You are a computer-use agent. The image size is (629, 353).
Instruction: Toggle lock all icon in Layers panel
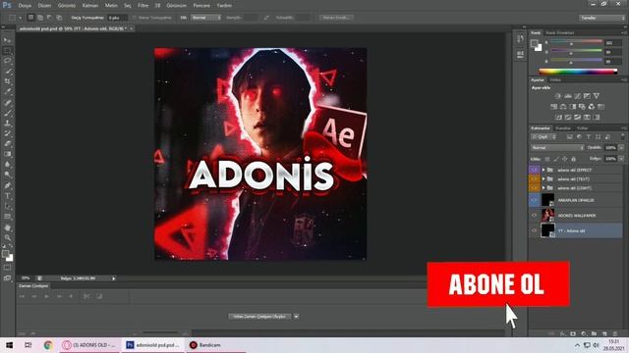[574, 159]
